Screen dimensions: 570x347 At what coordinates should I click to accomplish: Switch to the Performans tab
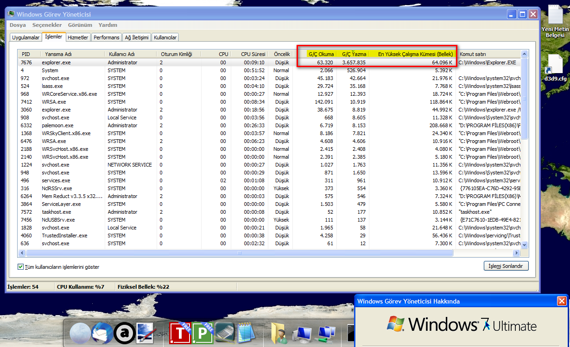pos(107,37)
